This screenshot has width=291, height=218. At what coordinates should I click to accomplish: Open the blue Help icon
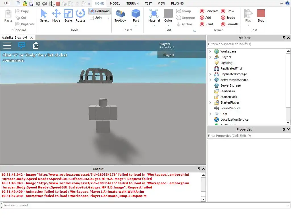(x=288, y=3)
